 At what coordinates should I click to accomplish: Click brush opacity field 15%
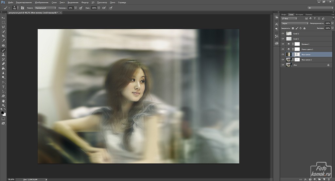pyautogui.click(x=71, y=8)
